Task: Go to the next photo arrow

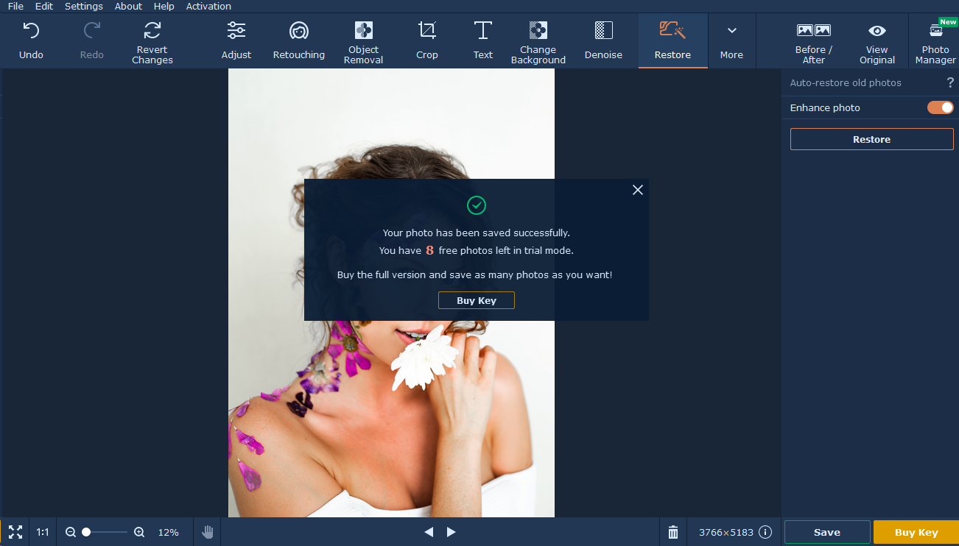Action: pyautogui.click(x=452, y=532)
